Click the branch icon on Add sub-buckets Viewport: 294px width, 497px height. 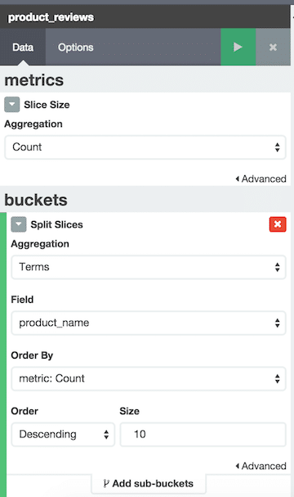coord(106,484)
